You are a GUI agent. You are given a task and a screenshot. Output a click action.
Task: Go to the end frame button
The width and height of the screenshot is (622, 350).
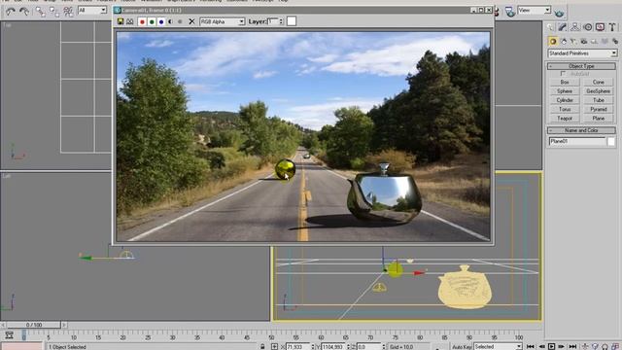point(572,346)
